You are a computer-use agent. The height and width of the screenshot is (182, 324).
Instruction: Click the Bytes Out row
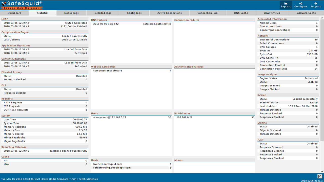point(288,54)
